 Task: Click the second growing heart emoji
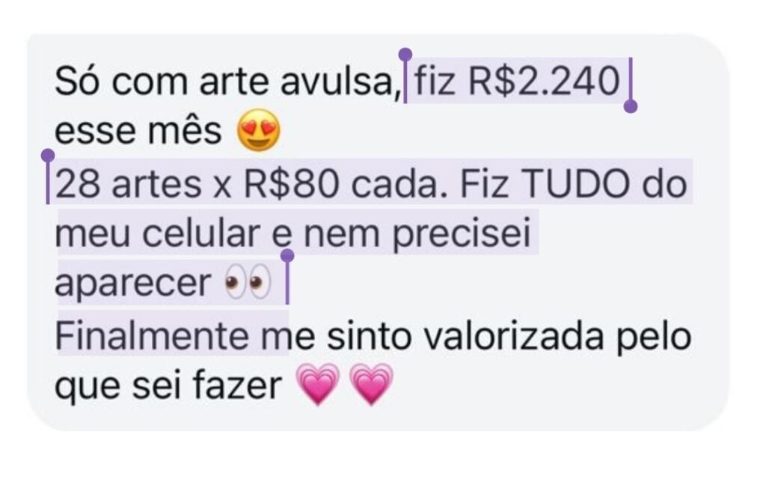point(372,385)
